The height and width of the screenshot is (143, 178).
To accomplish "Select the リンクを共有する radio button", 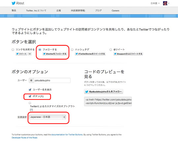I will tap(13, 50).
